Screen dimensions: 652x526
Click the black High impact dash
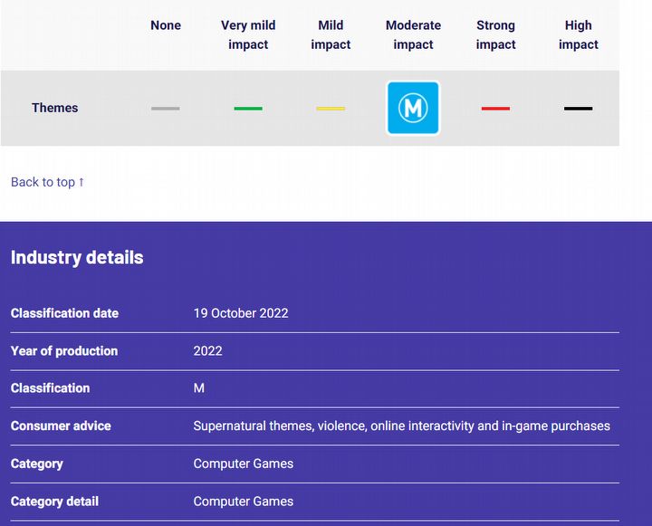(579, 109)
